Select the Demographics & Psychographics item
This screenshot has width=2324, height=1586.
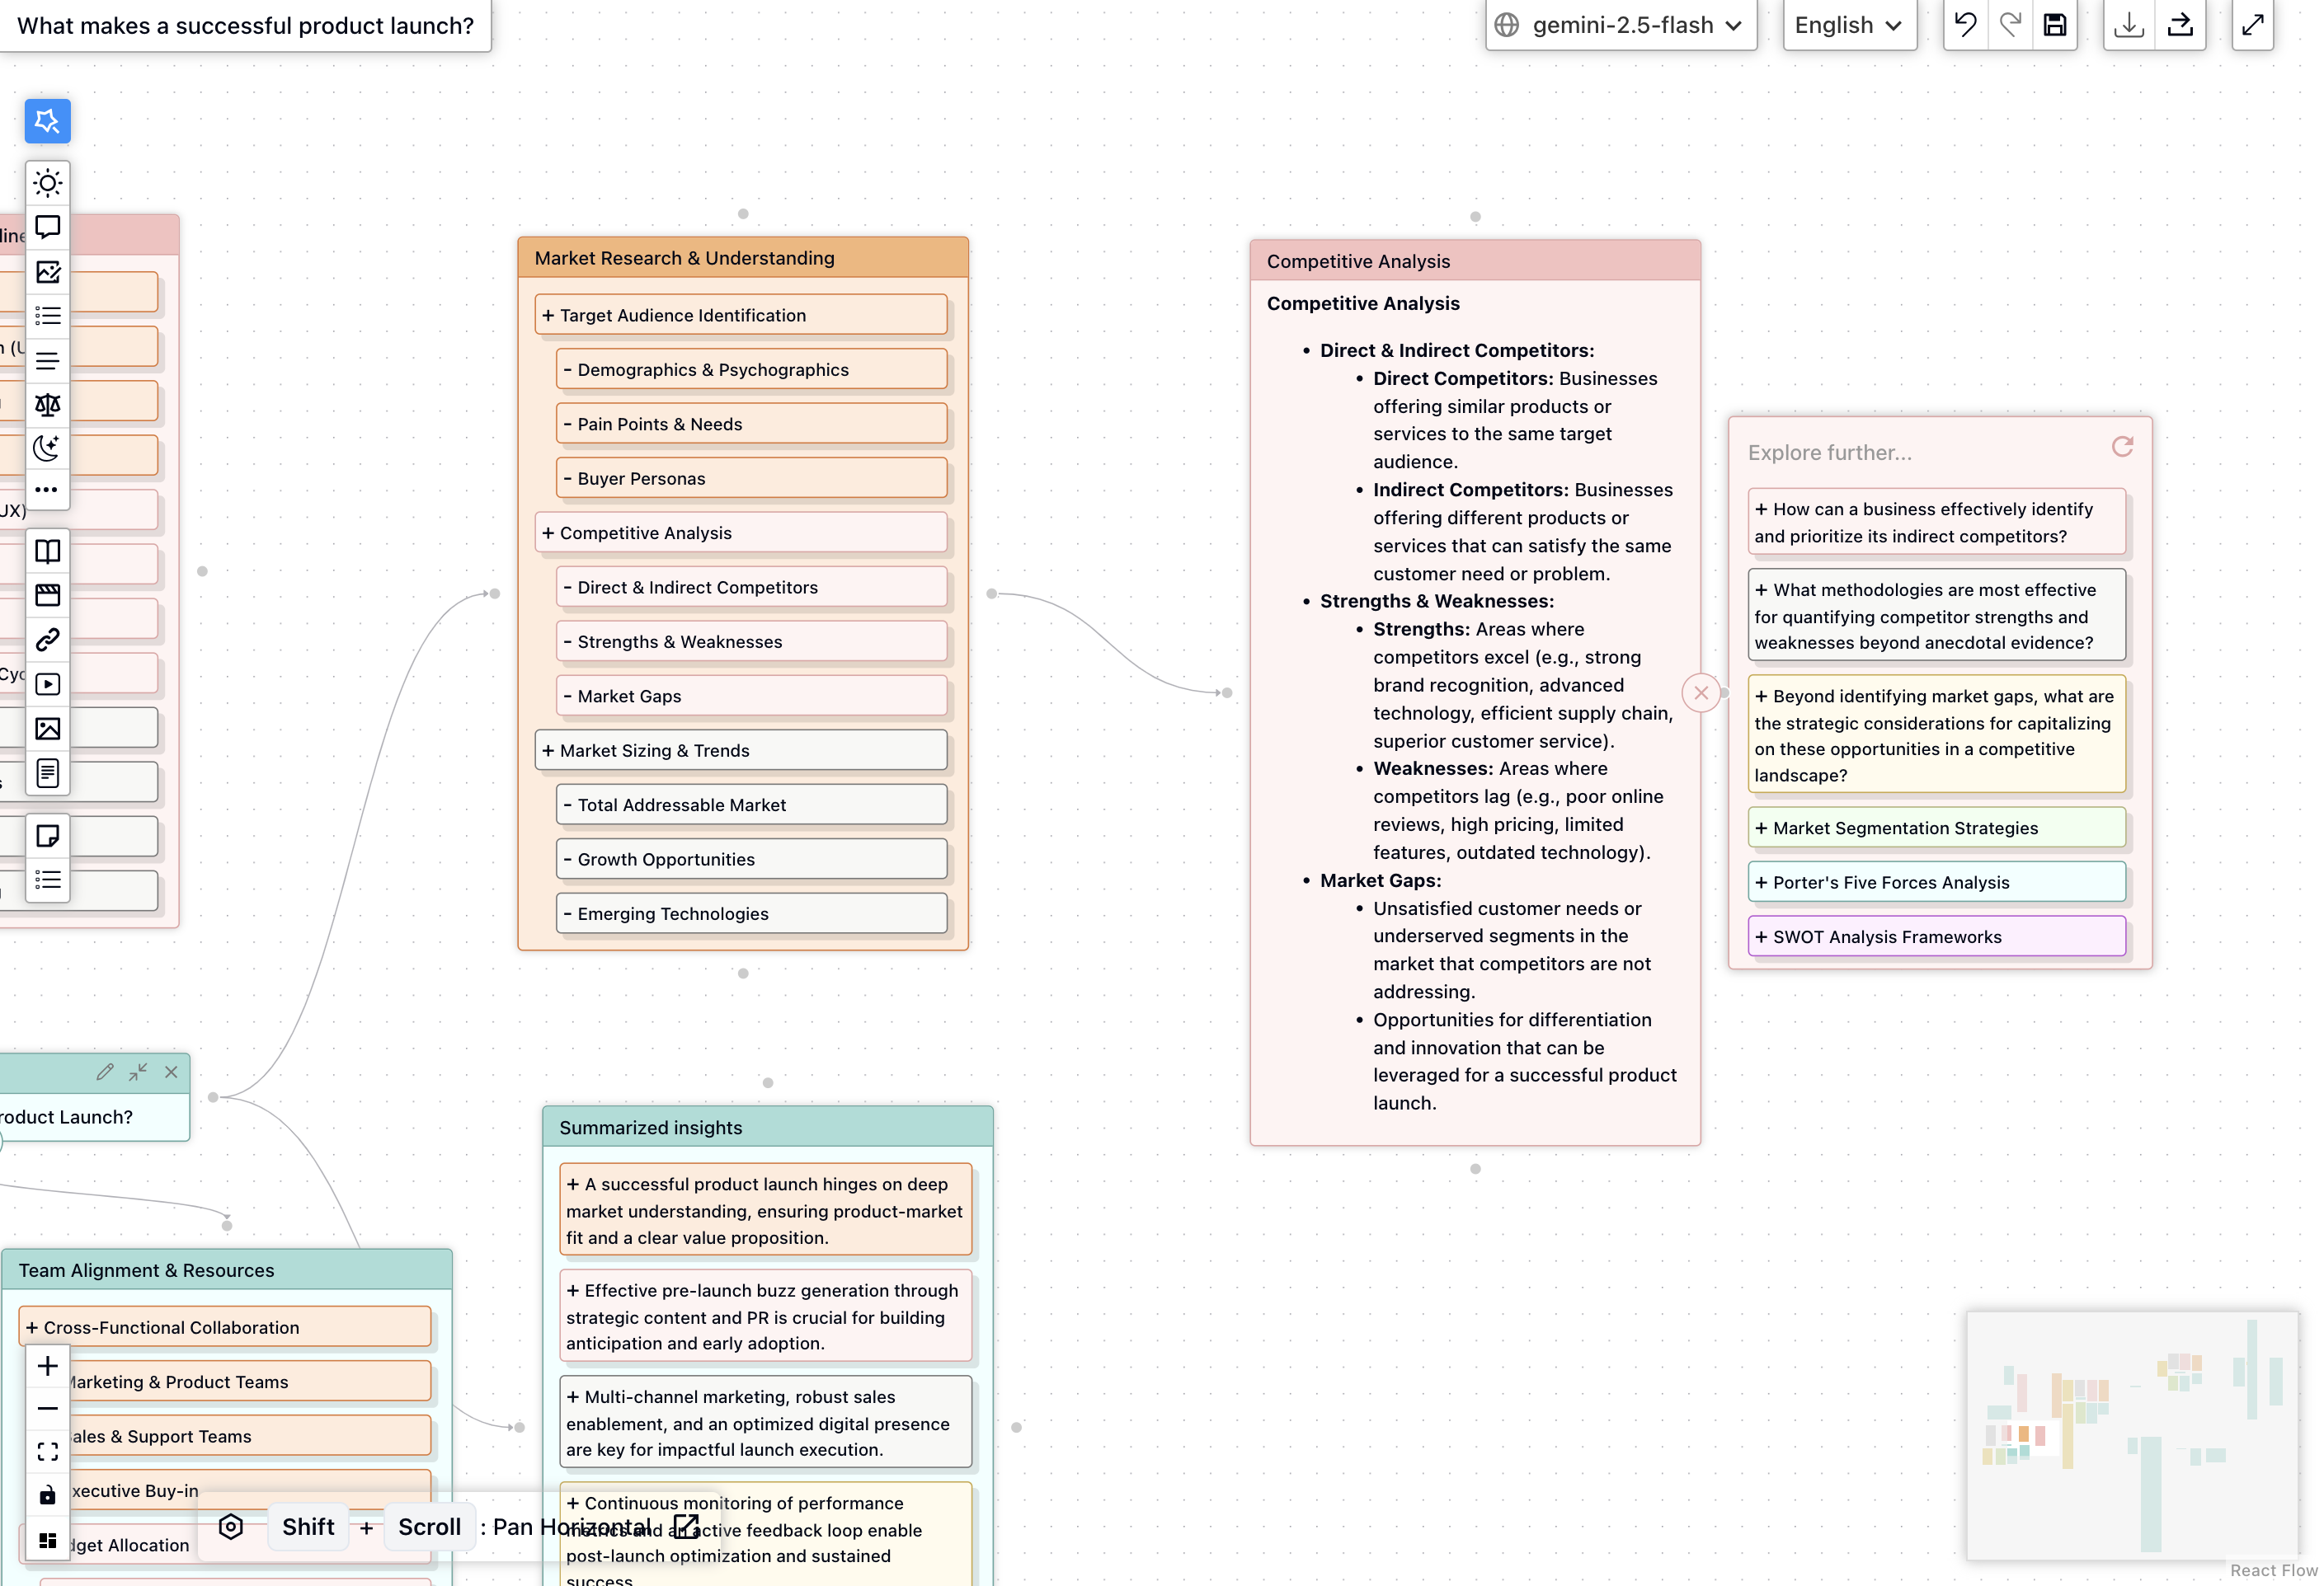pos(751,368)
